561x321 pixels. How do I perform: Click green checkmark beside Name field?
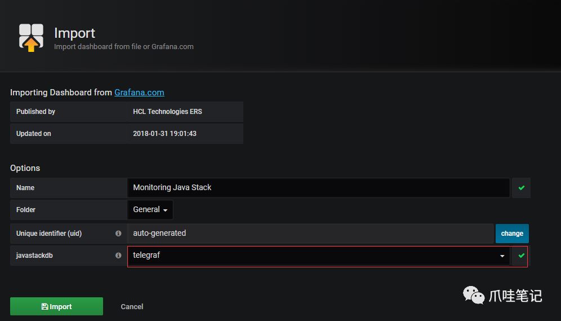[521, 188]
